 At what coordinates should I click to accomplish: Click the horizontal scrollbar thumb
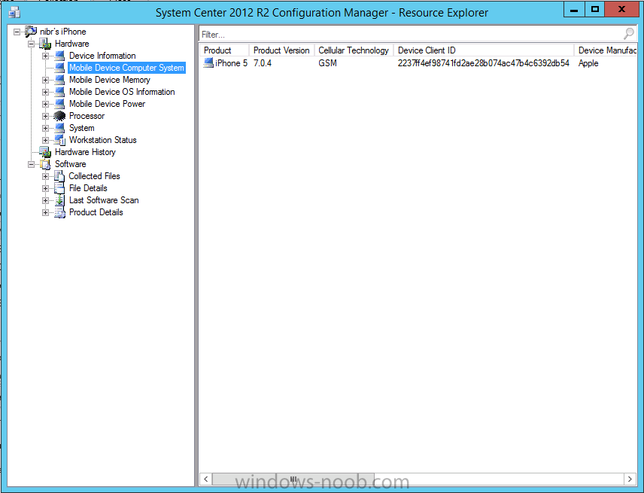[x=293, y=479]
